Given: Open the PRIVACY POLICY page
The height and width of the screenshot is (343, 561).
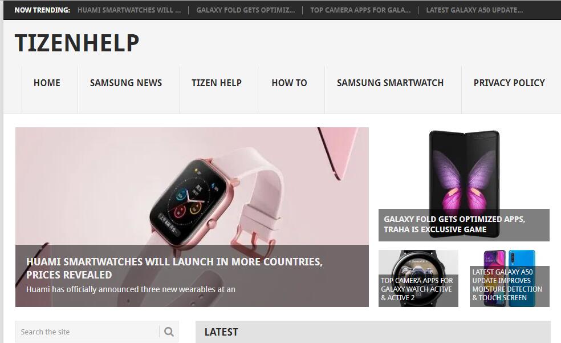Looking at the screenshot, I should (x=509, y=83).
